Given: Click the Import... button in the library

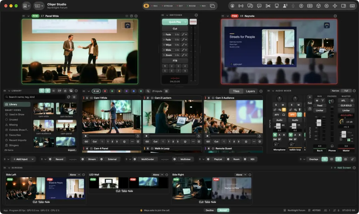Looking at the screenshot, I should (72, 150).
